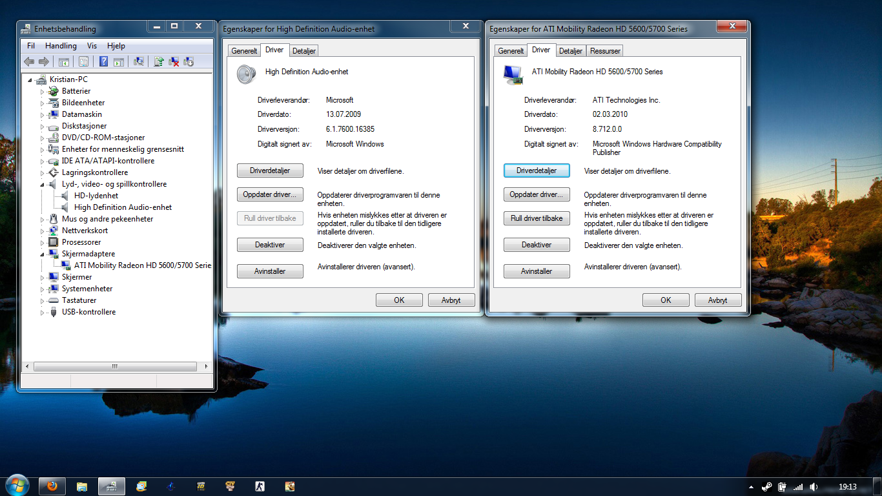Click the speaker volume icon in the tray
This screenshot has width=882, height=496.
click(x=814, y=487)
